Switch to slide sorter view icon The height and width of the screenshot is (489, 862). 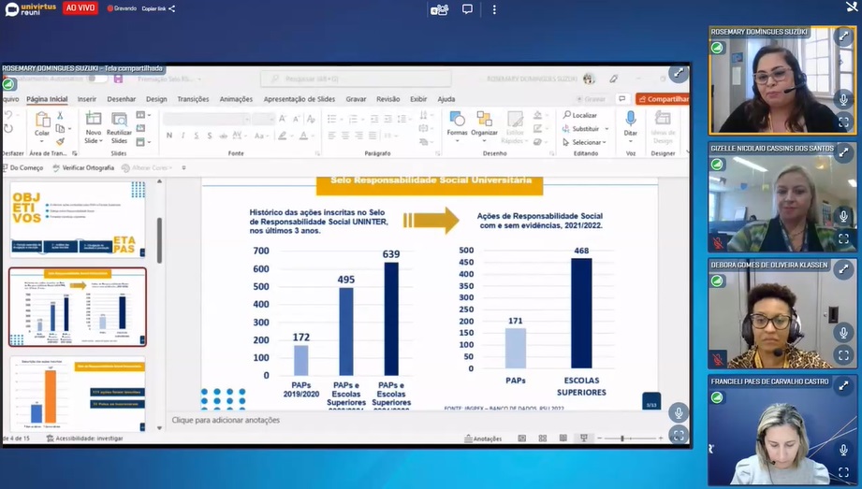(x=543, y=439)
